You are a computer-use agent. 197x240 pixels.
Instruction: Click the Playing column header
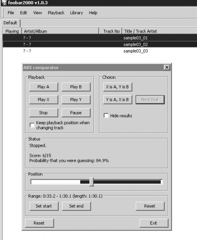tap(12, 31)
